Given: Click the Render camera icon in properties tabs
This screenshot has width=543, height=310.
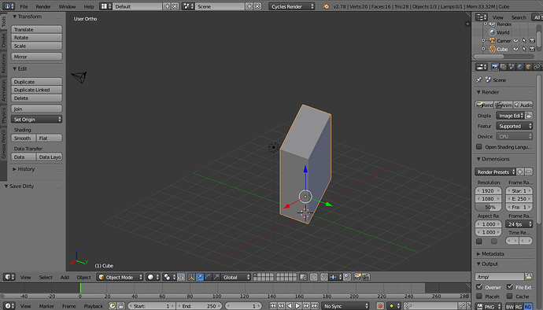Looking at the screenshot, I should [495, 67].
